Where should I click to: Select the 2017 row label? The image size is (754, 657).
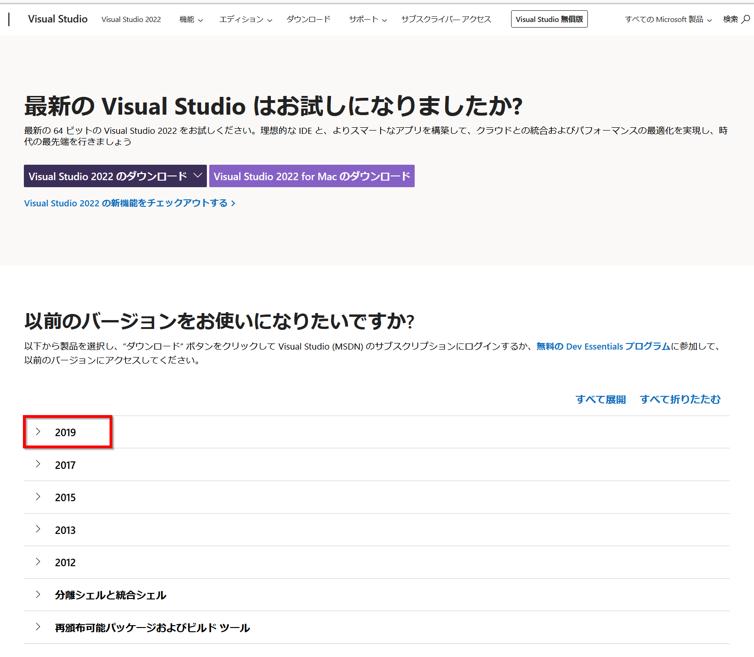click(65, 465)
